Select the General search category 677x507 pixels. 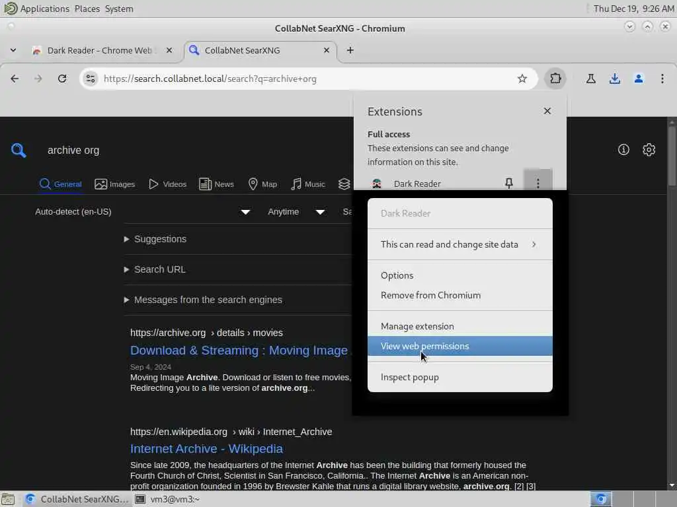(x=60, y=184)
